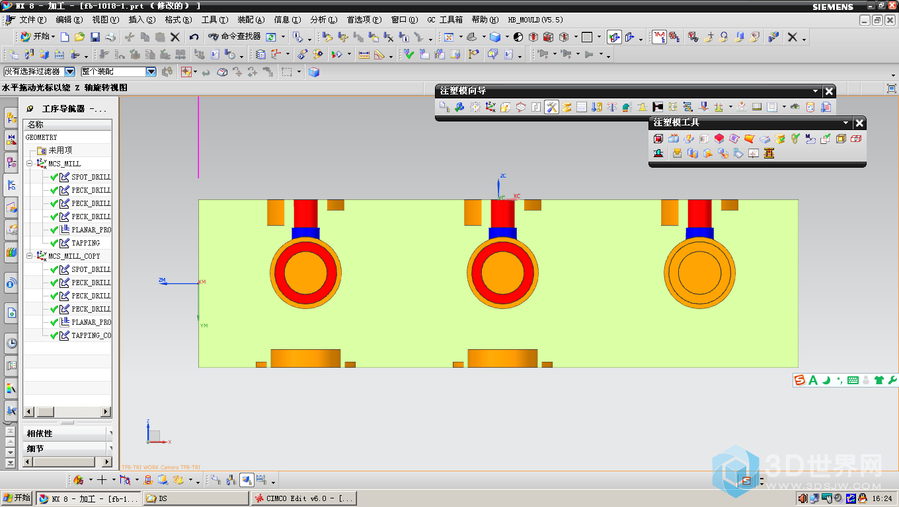This screenshot has height=507, width=899.
Task: Click the navigator horizontal scrollbar right arrow
Action: [x=106, y=412]
